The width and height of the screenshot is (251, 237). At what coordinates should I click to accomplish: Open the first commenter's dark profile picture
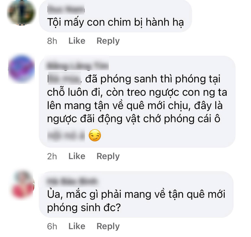[x=21, y=12]
